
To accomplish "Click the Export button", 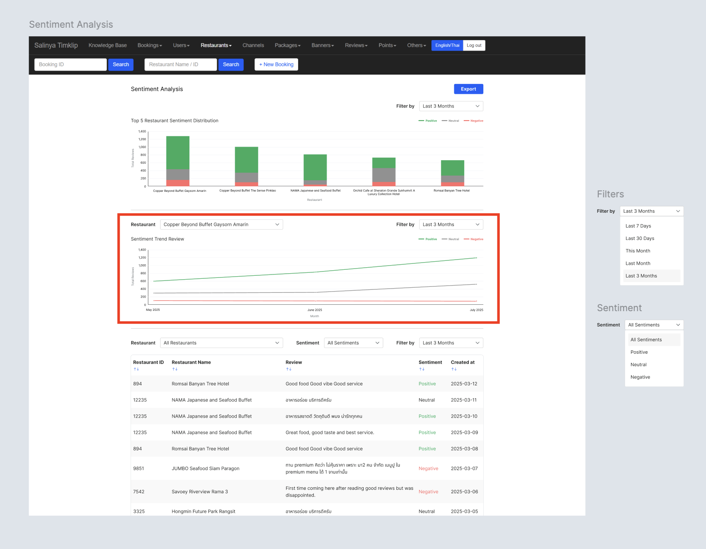I will (468, 89).
